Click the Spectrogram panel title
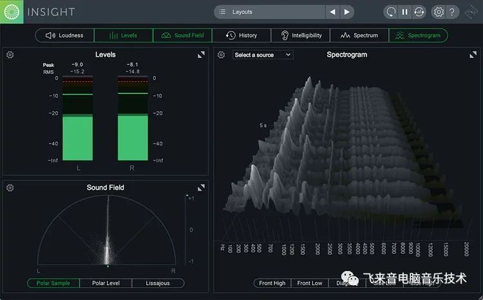This screenshot has height=300, width=483. (x=347, y=55)
